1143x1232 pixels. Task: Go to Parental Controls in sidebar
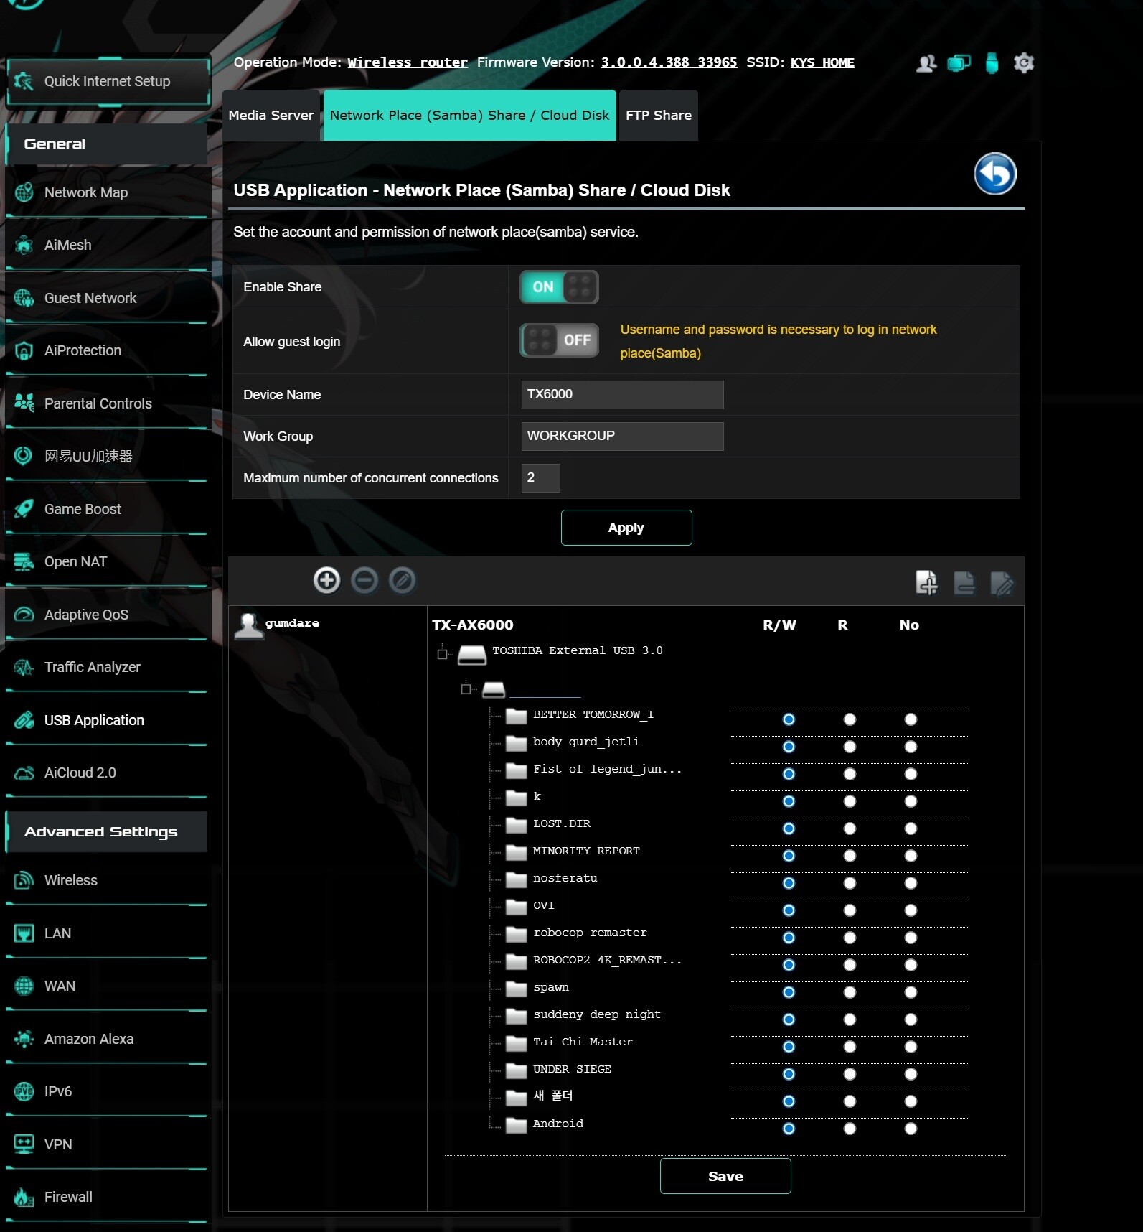click(106, 403)
